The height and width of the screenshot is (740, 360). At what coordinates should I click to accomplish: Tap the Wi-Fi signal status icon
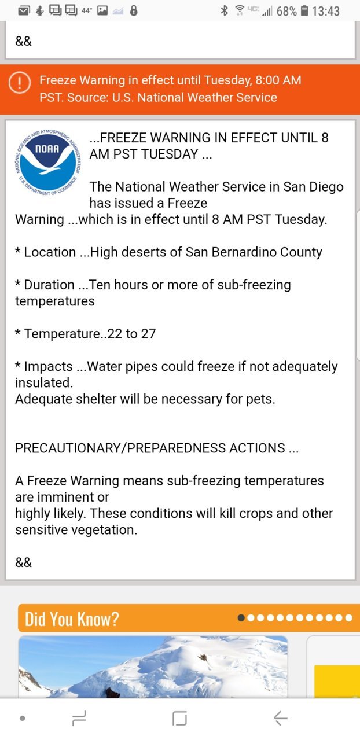(x=239, y=10)
